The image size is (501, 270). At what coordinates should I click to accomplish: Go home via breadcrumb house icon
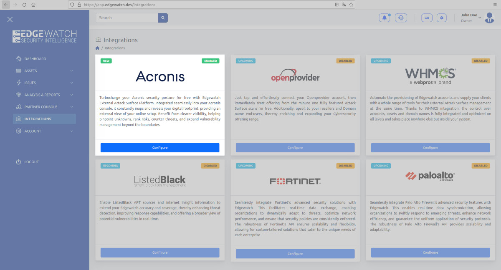pyautogui.click(x=98, y=48)
